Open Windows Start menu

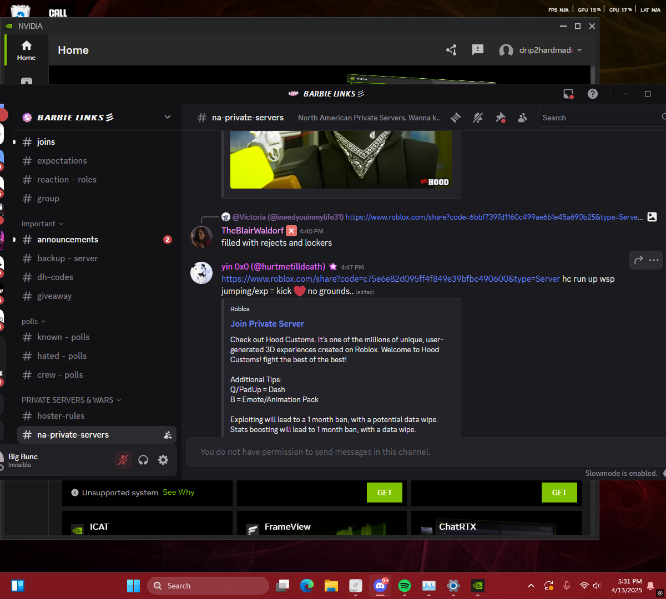[x=133, y=586]
